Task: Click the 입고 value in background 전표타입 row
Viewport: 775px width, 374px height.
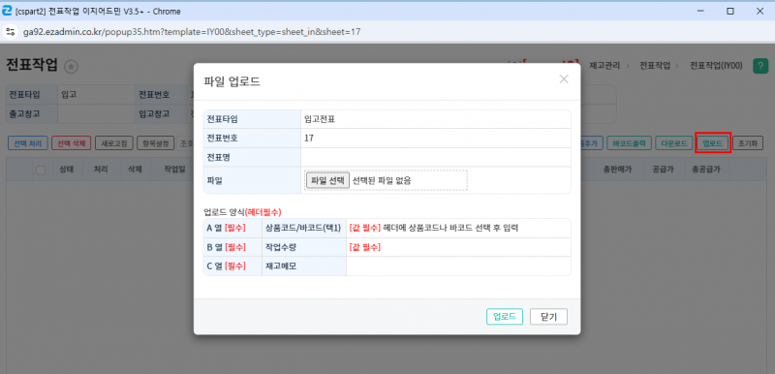Action: pos(70,94)
